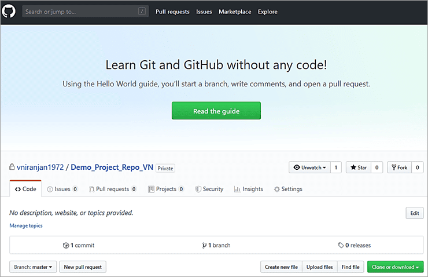Click the eye icon on Unwatch button
Image resolution: width=428 pixels, height=277 pixels.
[x=297, y=167]
